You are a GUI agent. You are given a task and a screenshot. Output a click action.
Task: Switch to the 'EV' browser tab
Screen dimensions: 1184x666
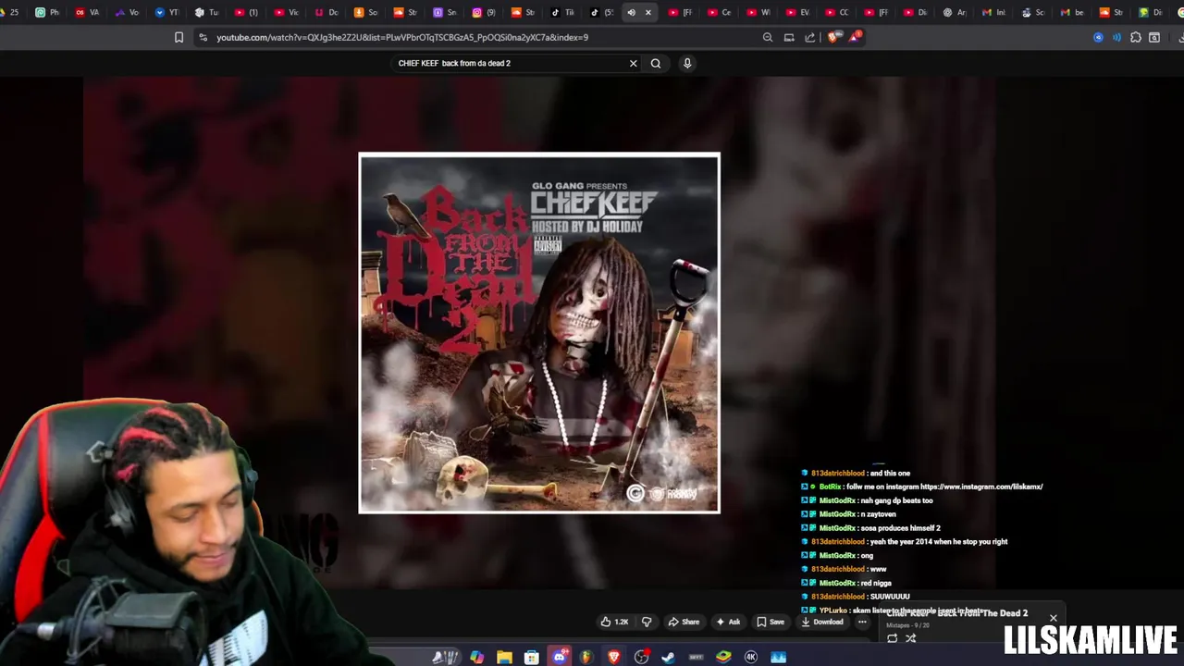(798, 12)
